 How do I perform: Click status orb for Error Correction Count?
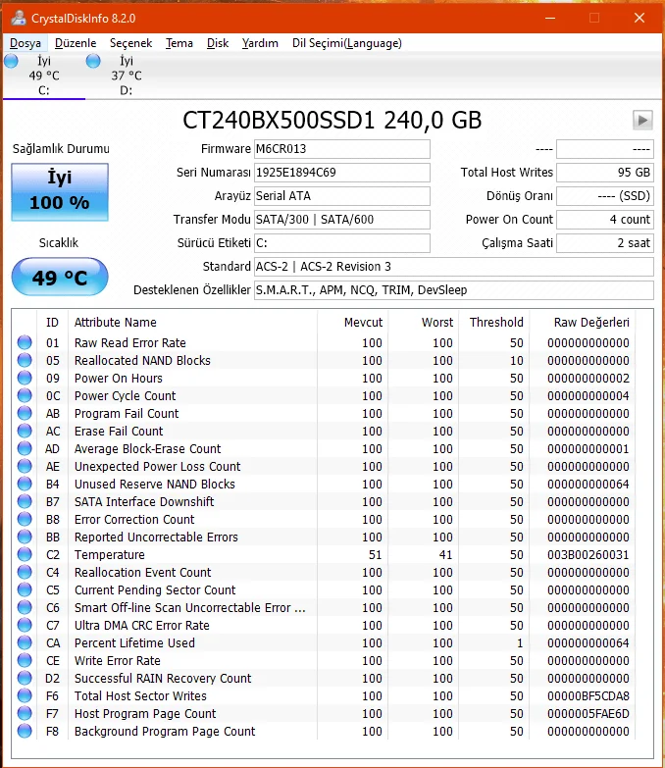pos(25,519)
